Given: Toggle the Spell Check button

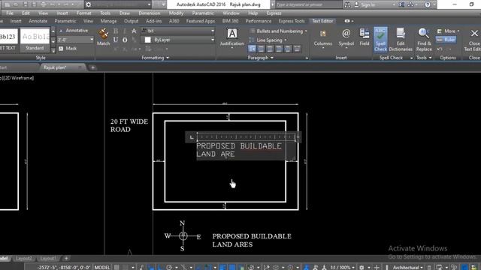Looking at the screenshot, I should point(380,40).
